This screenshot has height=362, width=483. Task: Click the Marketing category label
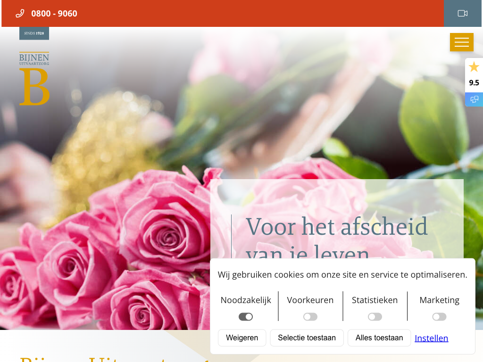click(x=439, y=300)
